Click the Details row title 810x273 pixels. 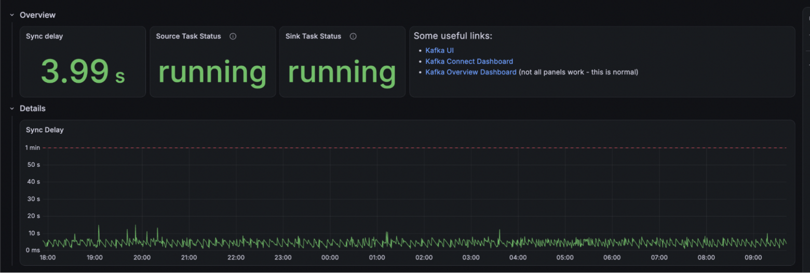point(33,109)
